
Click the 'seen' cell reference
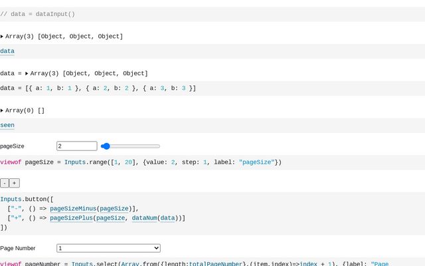[7, 125]
